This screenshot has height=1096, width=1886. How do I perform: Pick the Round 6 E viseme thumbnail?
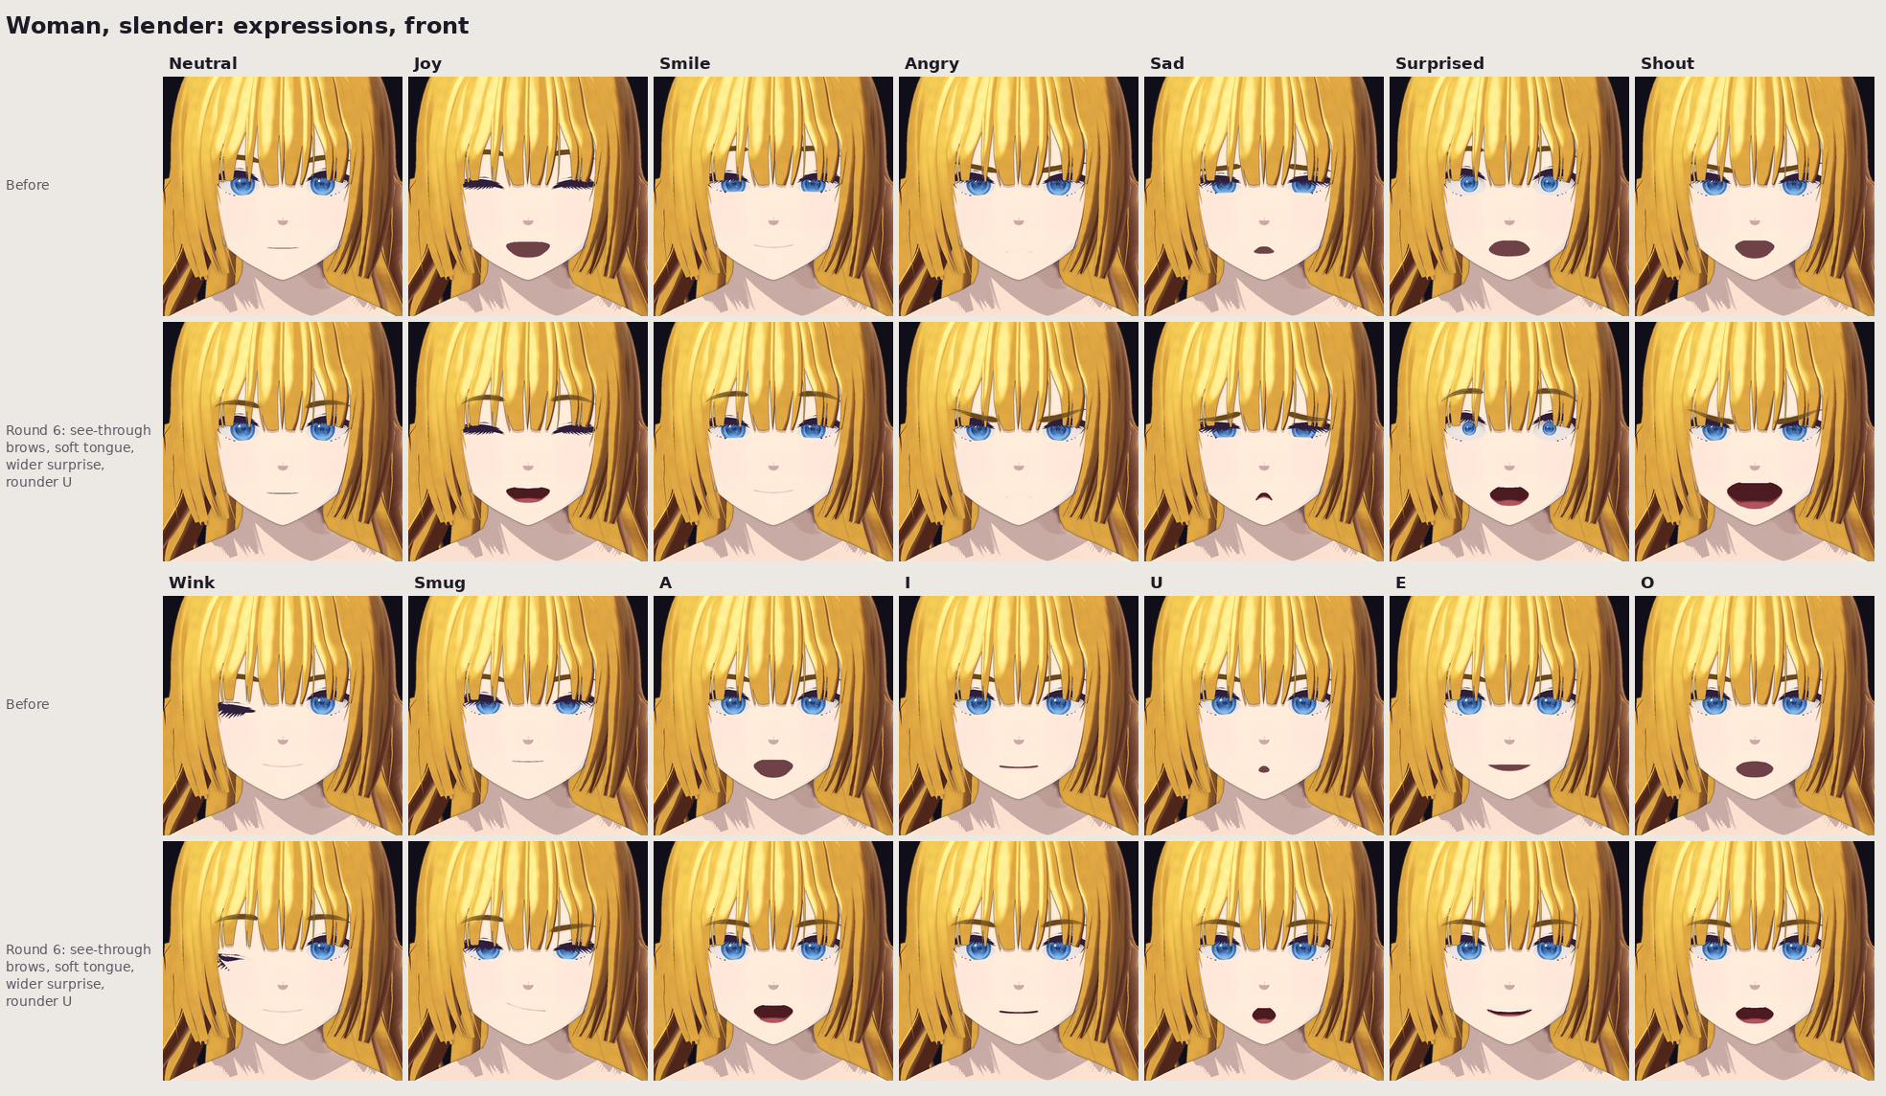pos(1509,961)
